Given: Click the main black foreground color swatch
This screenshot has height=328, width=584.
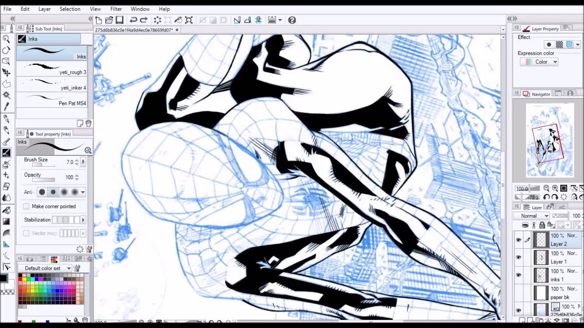Looking at the screenshot, I should (x=4, y=278).
